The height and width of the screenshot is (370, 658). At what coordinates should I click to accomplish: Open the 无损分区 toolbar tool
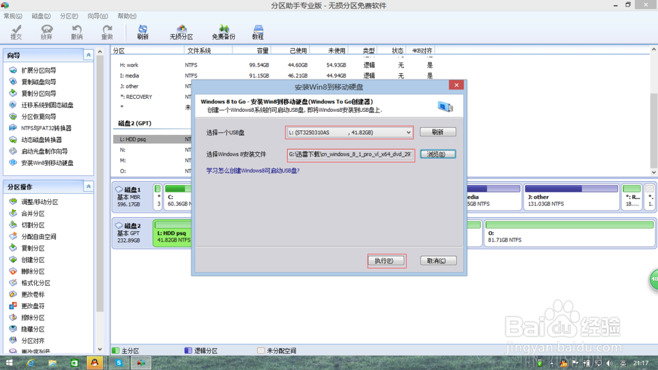[182, 32]
